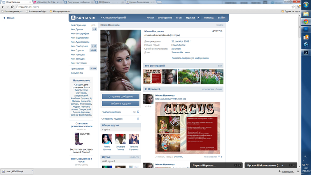The image size is (311, 175).
Task: Click the heart like icon under Circus post
Action: [x=220, y=157]
